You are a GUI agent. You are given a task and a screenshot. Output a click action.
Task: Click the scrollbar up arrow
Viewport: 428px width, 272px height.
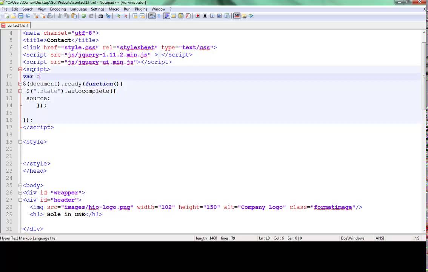[x=423, y=32]
